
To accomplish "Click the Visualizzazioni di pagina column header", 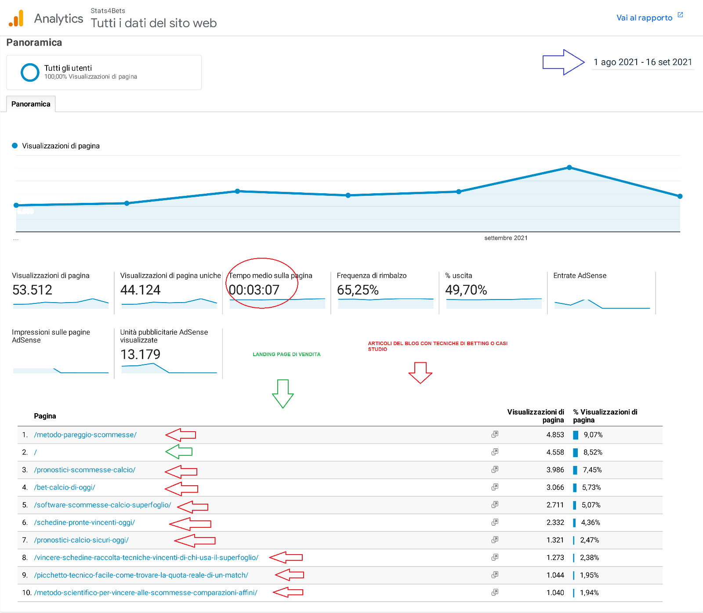I will [x=535, y=416].
